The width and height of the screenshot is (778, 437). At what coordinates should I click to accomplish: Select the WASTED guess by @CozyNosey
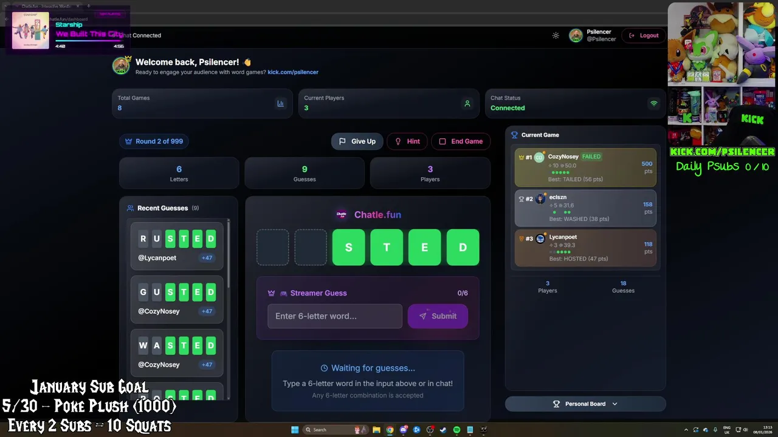(x=177, y=353)
